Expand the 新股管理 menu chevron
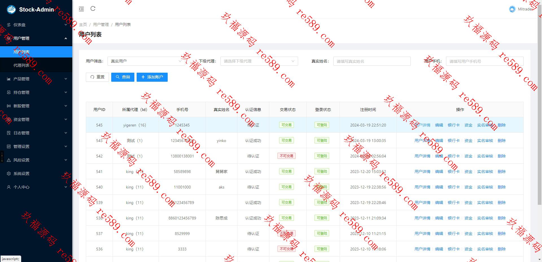542x262 pixels. click(66, 106)
